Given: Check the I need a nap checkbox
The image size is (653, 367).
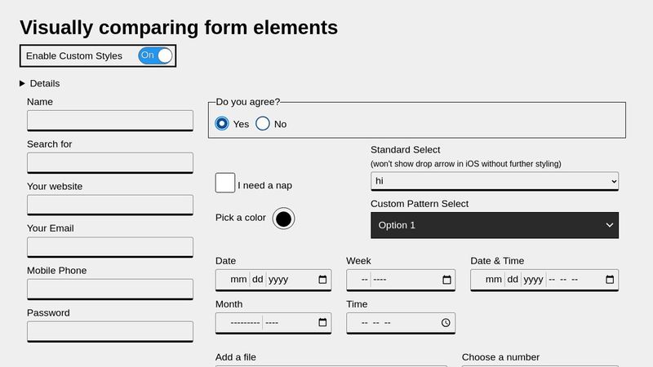Looking at the screenshot, I should [x=225, y=183].
